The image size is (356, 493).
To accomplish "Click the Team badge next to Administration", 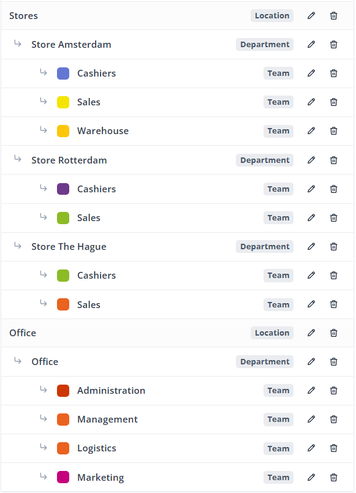I will pos(278,390).
